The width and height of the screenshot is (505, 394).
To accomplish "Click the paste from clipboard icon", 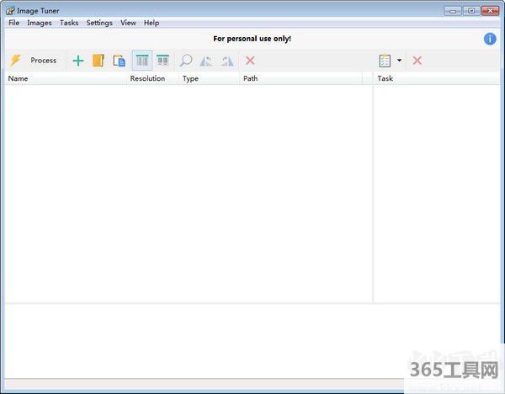I will (x=119, y=61).
